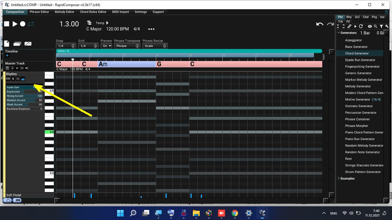The height and width of the screenshot is (220, 392).
Task: Adjust the Audio Gain slider
Action: point(24,87)
